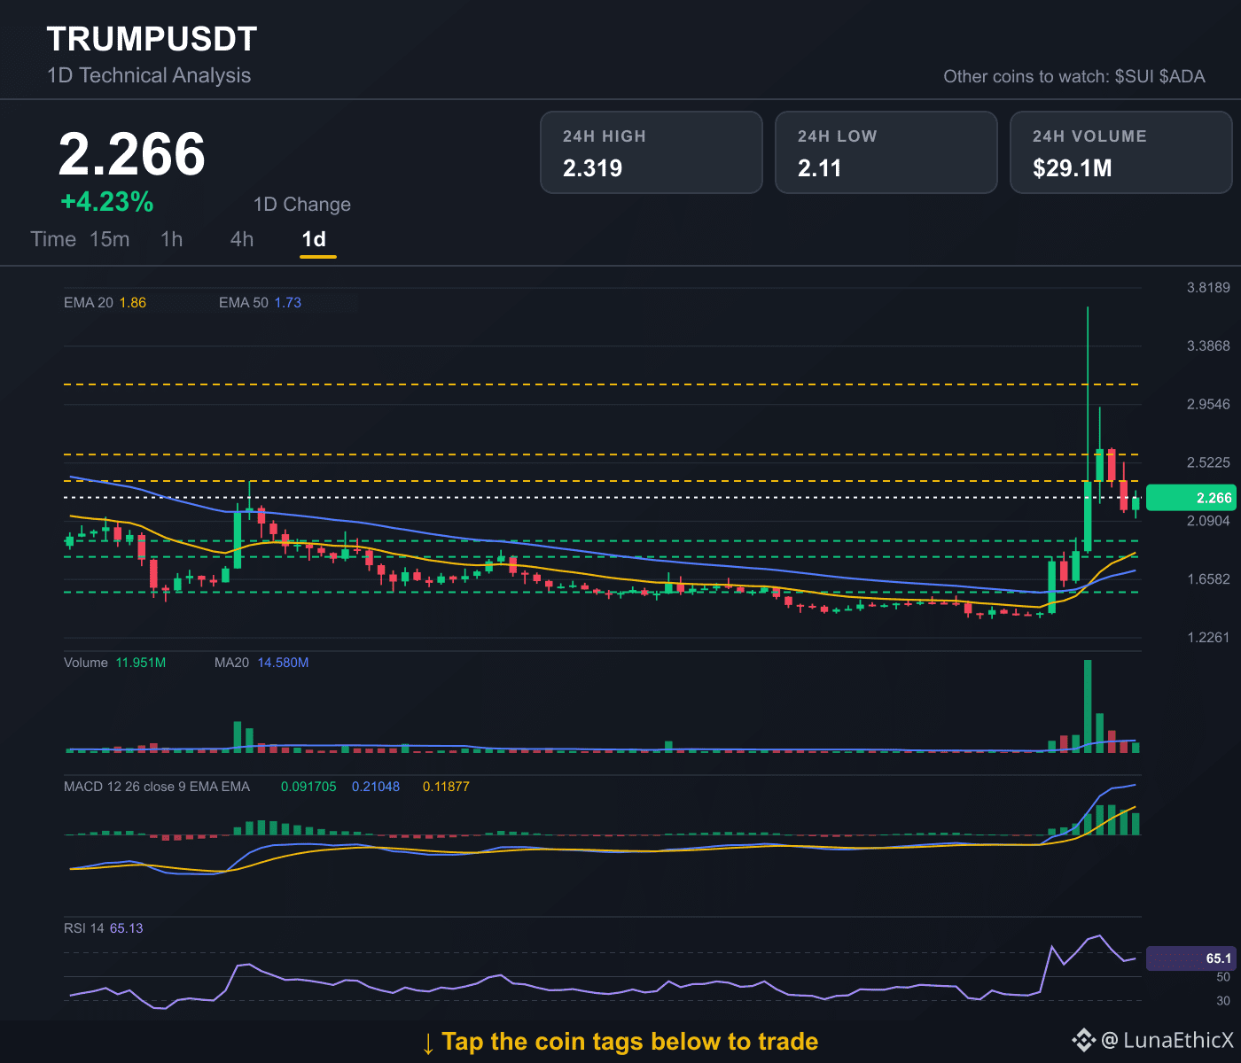Select the 24H LOW stat card

point(886,152)
